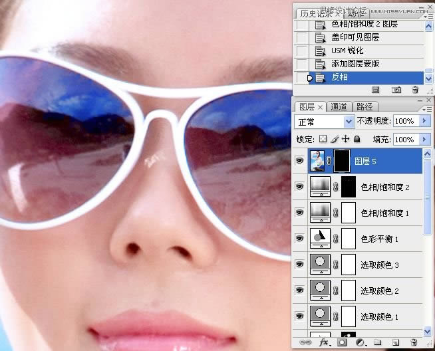Select the black mask of 色相/饱和度 2
The image size is (435, 351).
(348, 187)
